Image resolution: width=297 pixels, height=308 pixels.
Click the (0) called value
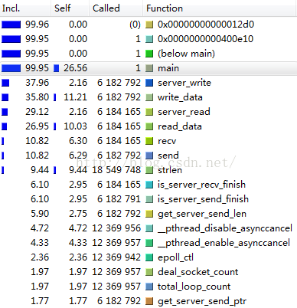pos(135,25)
